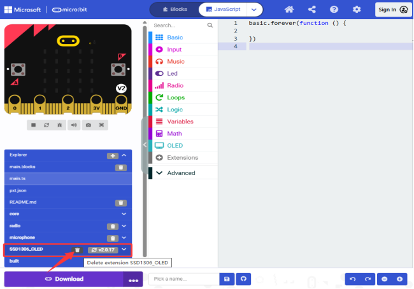Restart the simulator

[46, 125]
